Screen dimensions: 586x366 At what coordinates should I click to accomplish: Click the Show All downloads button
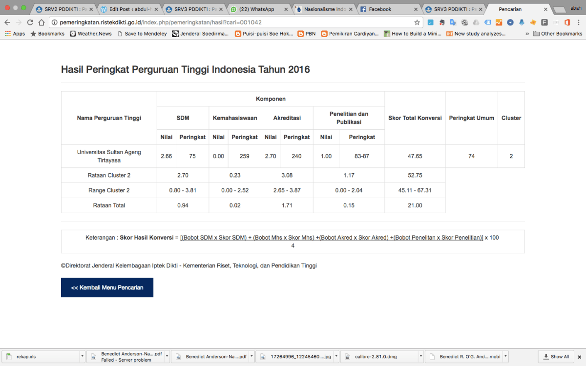point(556,357)
